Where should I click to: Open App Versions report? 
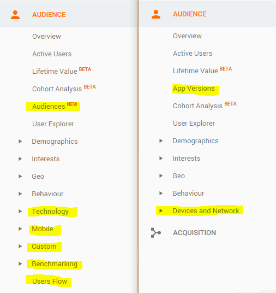pos(194,89)
